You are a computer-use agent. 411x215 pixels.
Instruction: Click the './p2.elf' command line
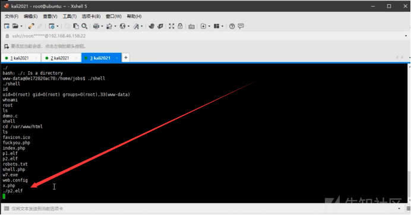point(13,191)
